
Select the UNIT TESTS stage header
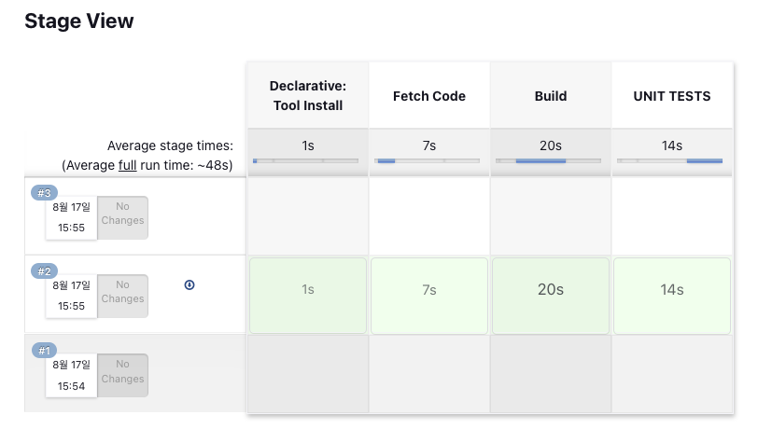click(672, 95)
